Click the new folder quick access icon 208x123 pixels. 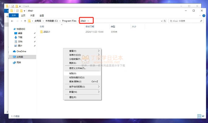click(x=21, y=11)
